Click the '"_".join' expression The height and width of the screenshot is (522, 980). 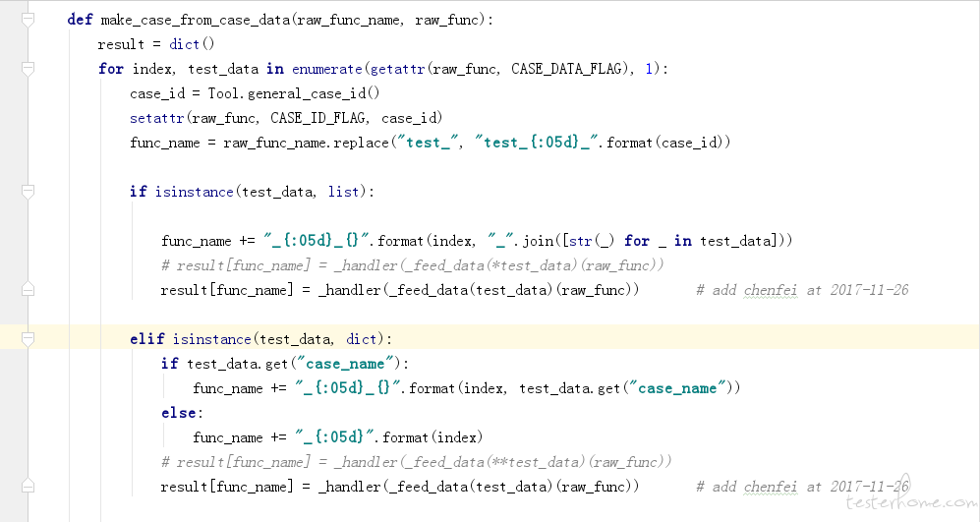[520, 241]
